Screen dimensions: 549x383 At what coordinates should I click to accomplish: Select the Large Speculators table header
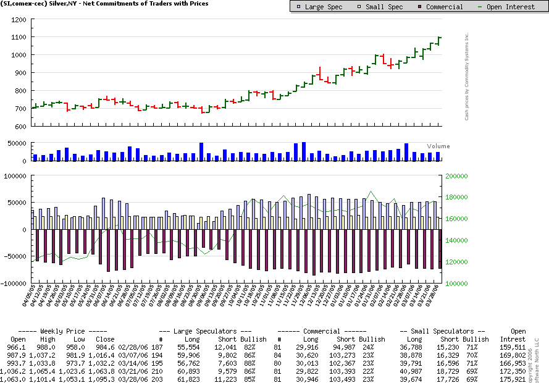[205, 331]
